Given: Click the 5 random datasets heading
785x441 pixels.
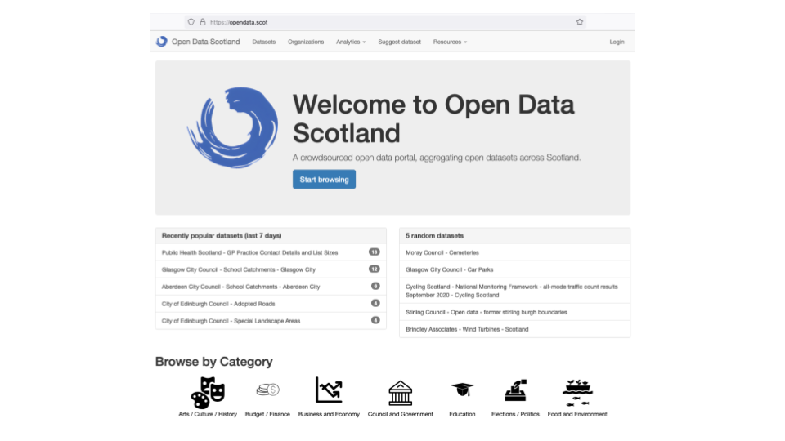Looking at the screenshot, I should (434, 235).
